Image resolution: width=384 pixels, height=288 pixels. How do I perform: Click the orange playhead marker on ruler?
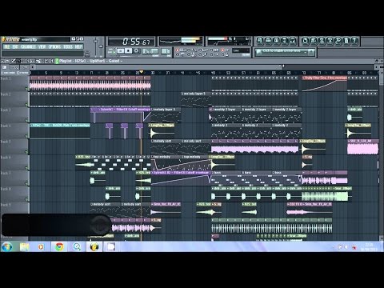(142, 72)
